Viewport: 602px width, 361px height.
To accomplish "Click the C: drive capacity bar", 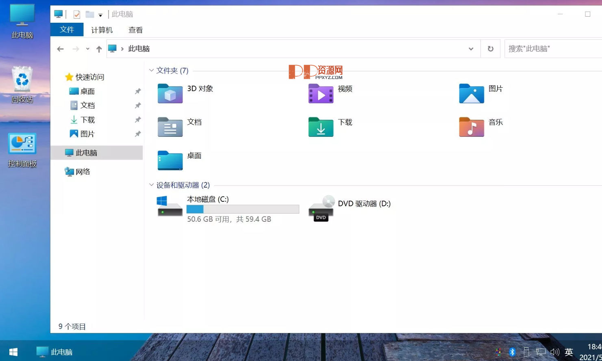I will (x=243, y=209).
